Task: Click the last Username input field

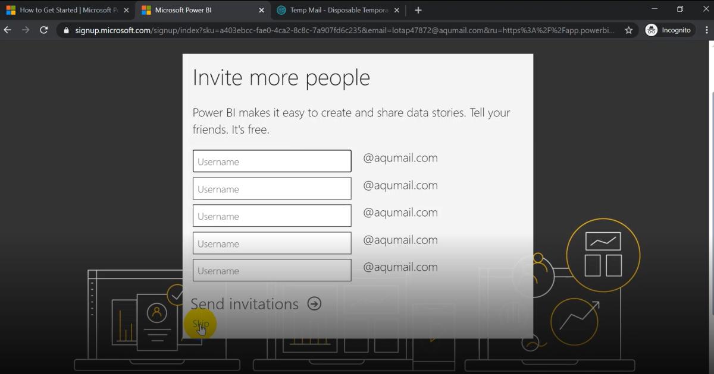Action: [x=271, y=270]
